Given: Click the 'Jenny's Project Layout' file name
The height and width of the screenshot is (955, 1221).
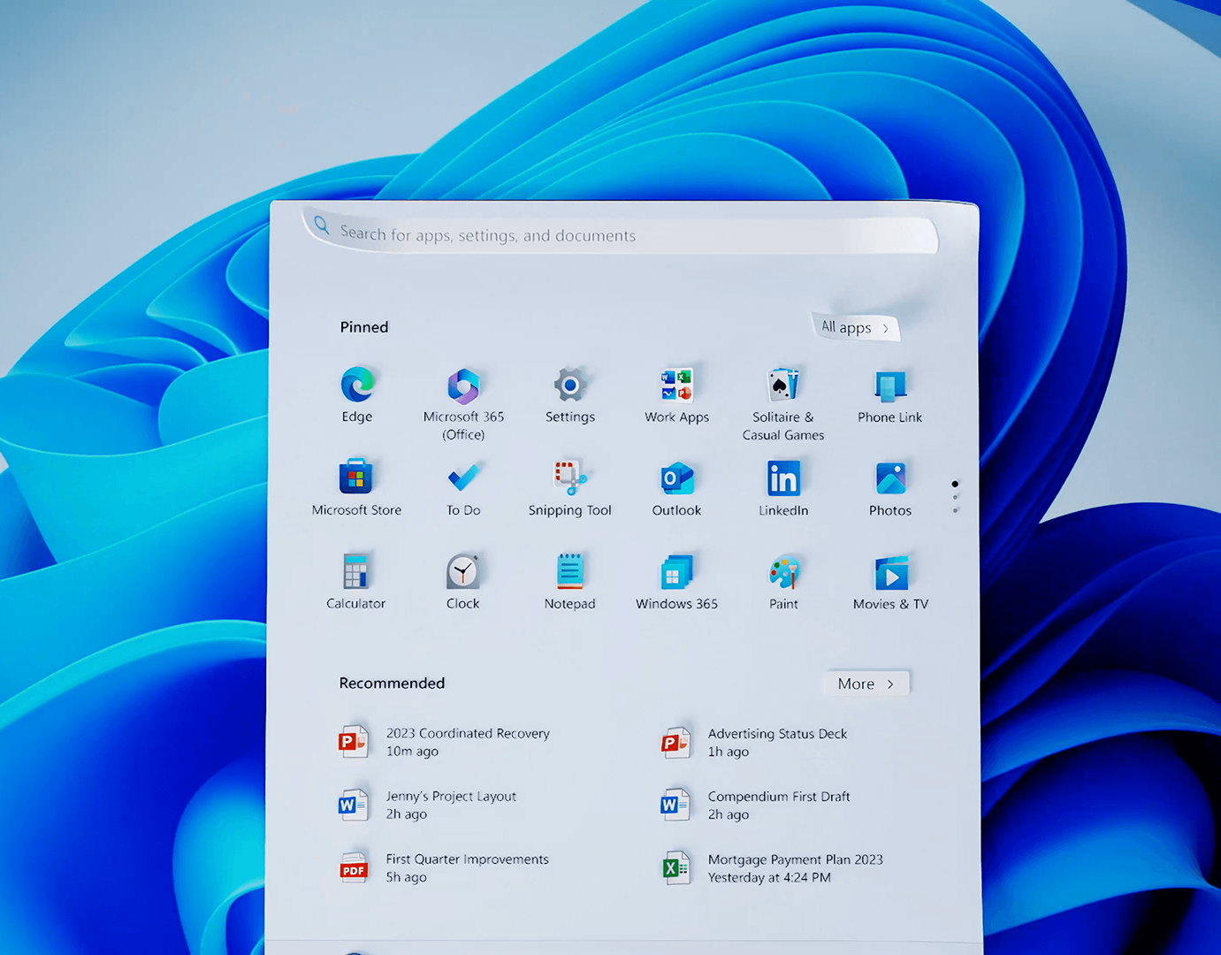Looking at the screenshot, I should (451, 796).
